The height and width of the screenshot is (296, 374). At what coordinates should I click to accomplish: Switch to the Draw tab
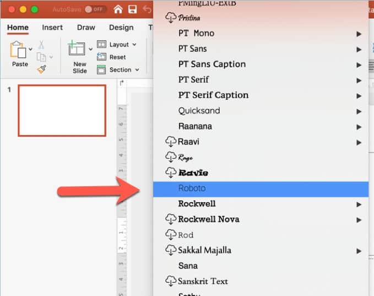point(86,28)
